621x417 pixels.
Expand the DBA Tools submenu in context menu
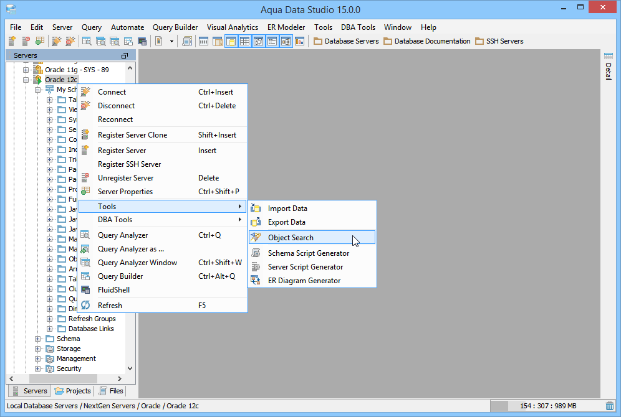[163, 220]
